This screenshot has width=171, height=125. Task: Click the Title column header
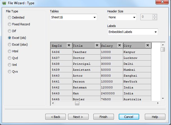86,45
